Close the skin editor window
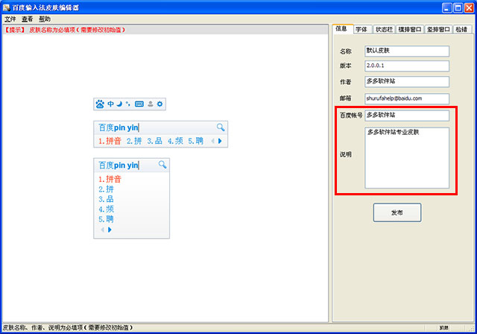477x334 pixels. tap(469, 7)
